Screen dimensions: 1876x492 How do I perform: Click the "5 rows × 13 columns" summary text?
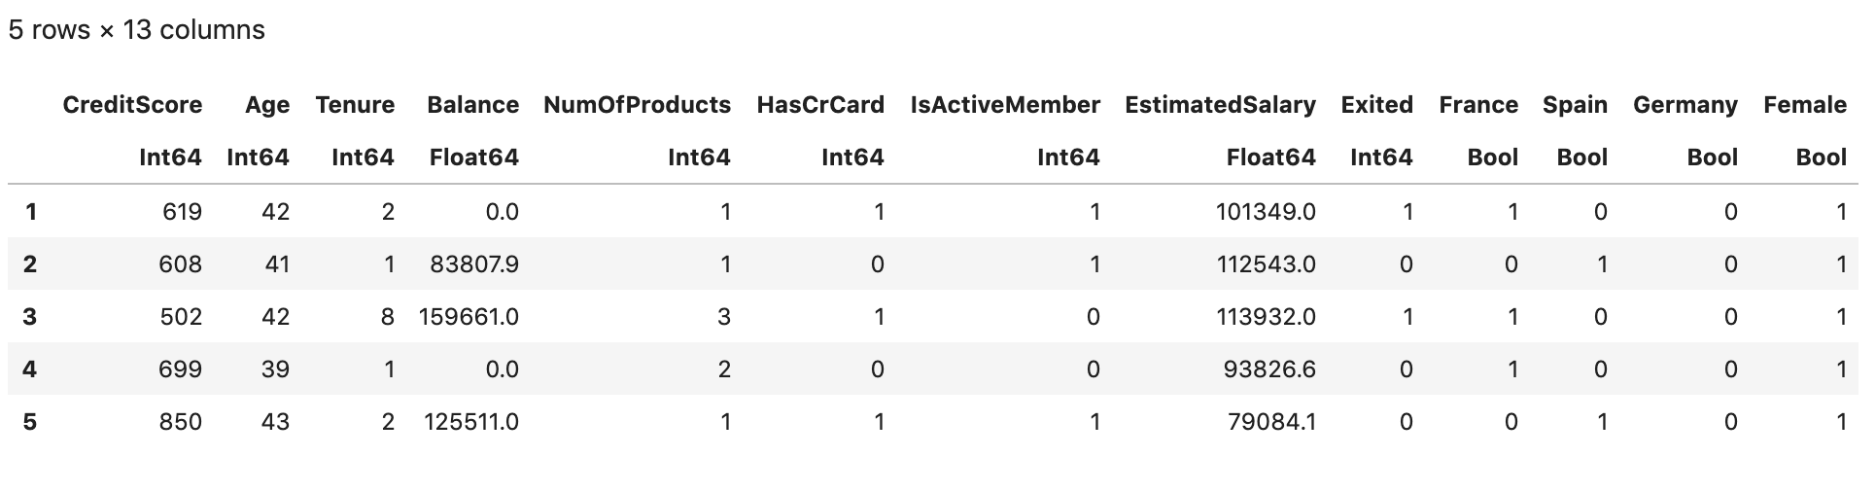pyautogui.click(x=136, y=30)
